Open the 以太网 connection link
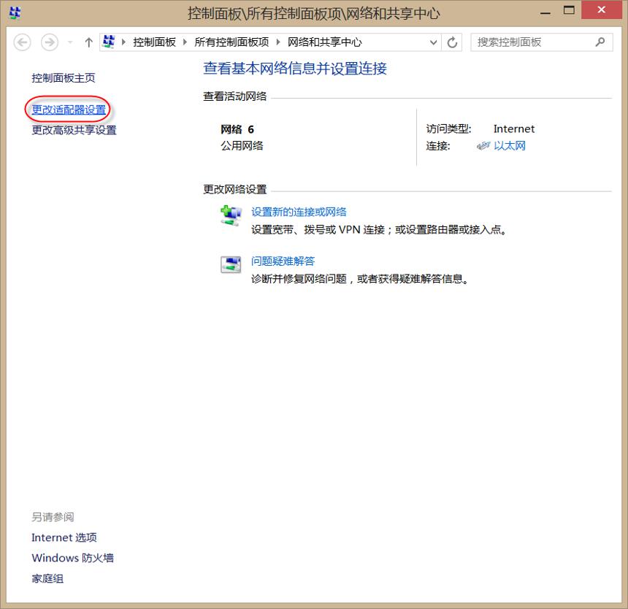The image size is (628, 609). 510,146
